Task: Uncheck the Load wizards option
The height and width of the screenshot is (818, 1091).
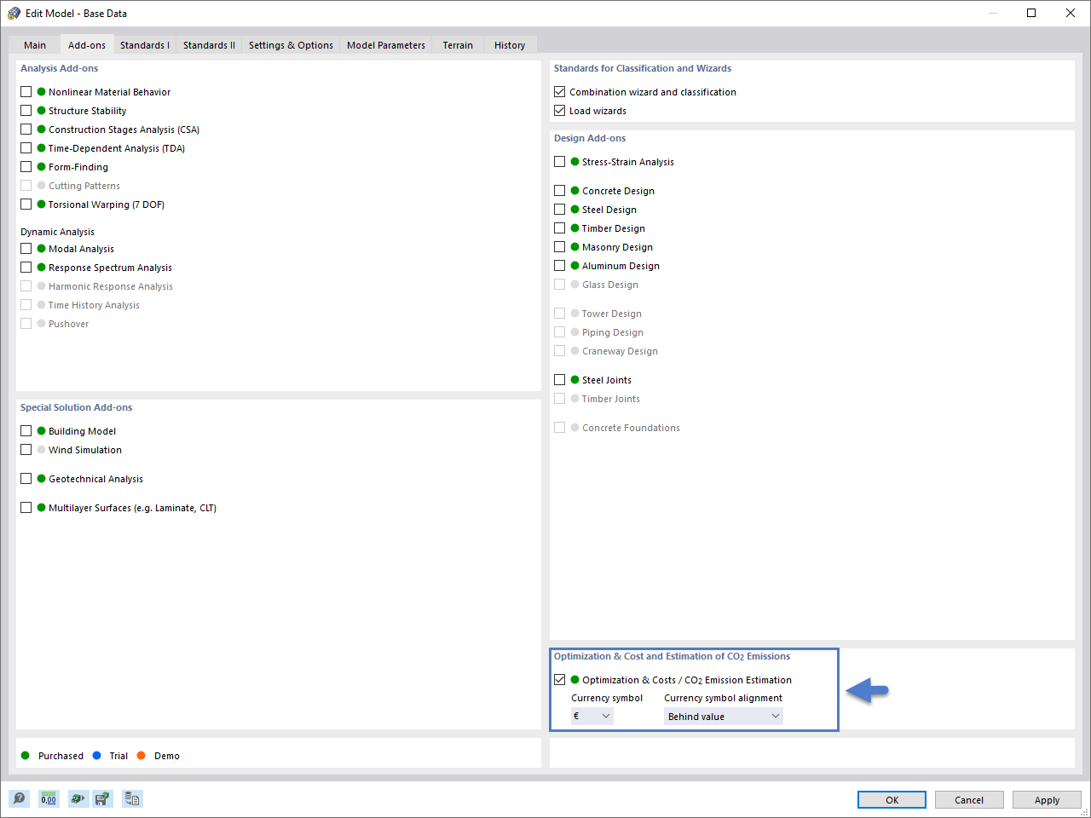Action: (559, 111)
